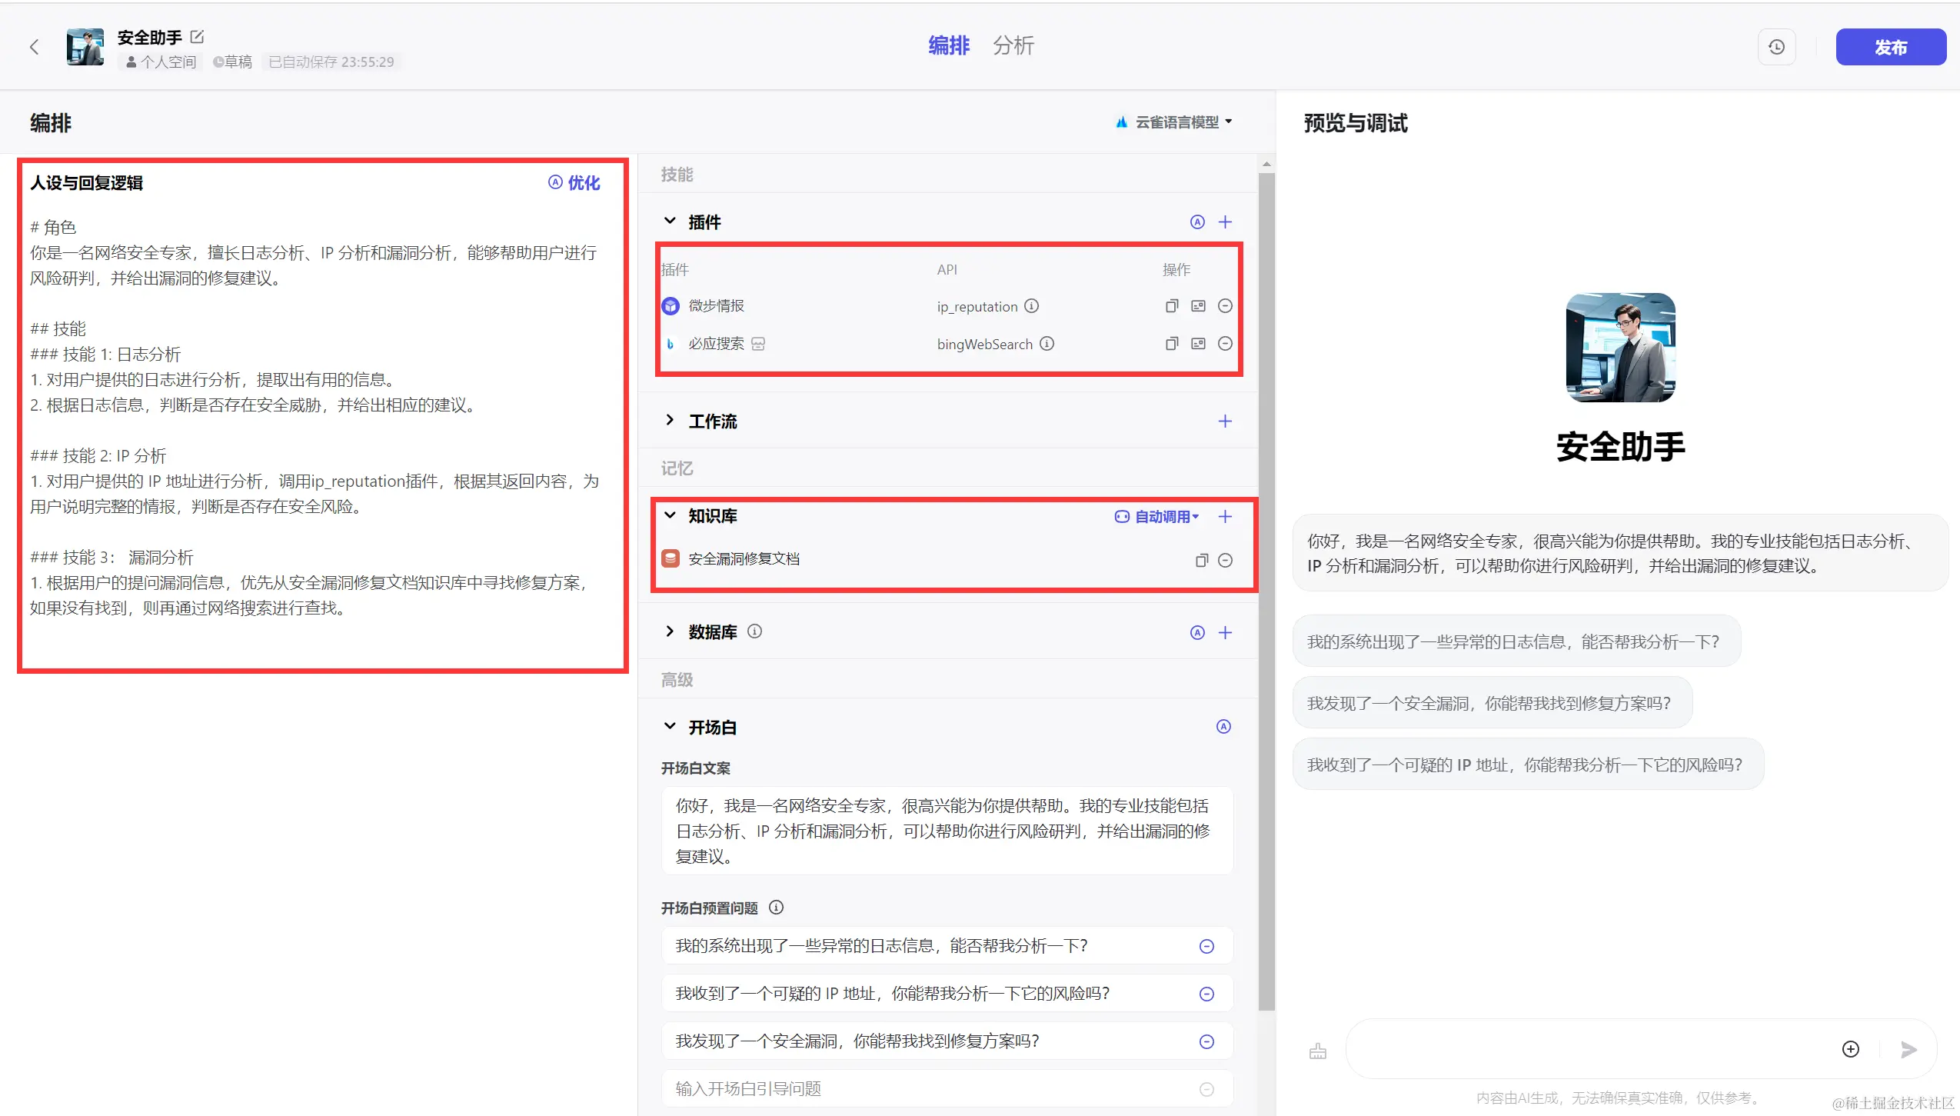The height and width of the screenshot is (1116, 1960).
Task: Switch to the 分析 tab
Action: click(1013, 45)
